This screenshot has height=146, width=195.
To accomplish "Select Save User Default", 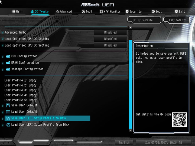I will pyautogui.click(x=24, y=105).
